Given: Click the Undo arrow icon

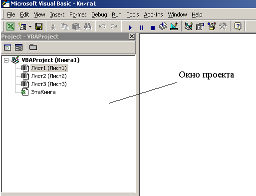Looking at the screenshot, I should [102, 26].
